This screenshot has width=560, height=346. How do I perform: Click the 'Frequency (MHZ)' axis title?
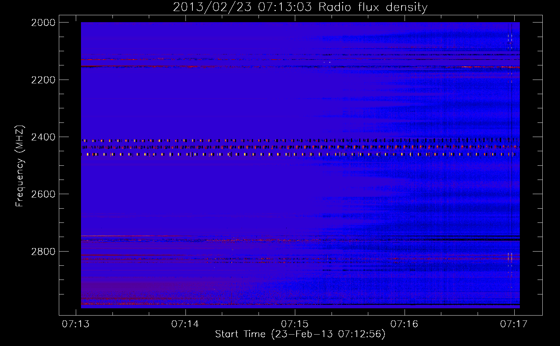tap(20, 166)
